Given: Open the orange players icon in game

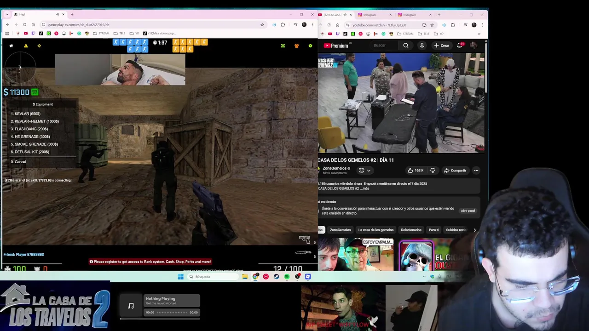Looking at the screenshot, I should pos(296,46).
